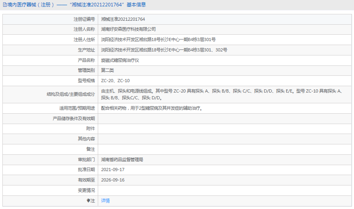Click the 附件 label

(91, 128)
